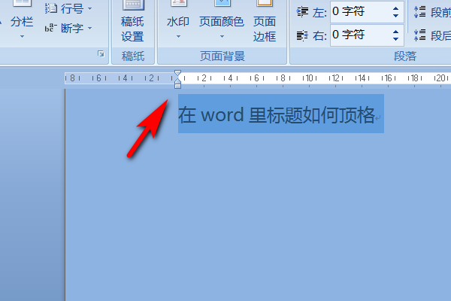Image resolution: width=451 pixels, height=301 pixels.
Task: Click the 断字 hyphenation icon
Action: point(51,28)
